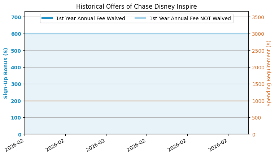Image resolution: width=275 pixels, height=156 pixels.
Task: Select the "1st Year Annual Fee NOT Waived" legend label
Action: 190,18
